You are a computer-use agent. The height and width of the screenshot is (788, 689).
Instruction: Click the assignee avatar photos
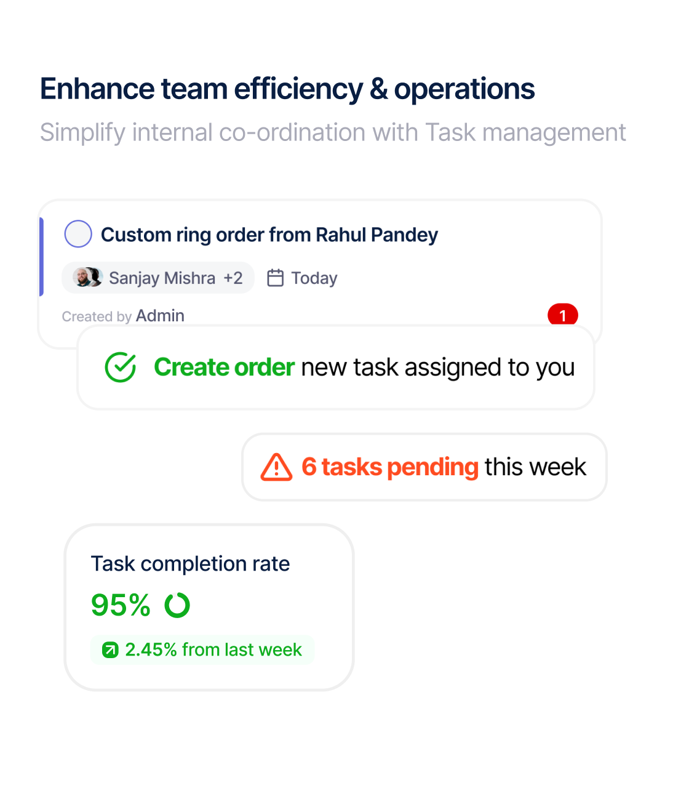87,278
